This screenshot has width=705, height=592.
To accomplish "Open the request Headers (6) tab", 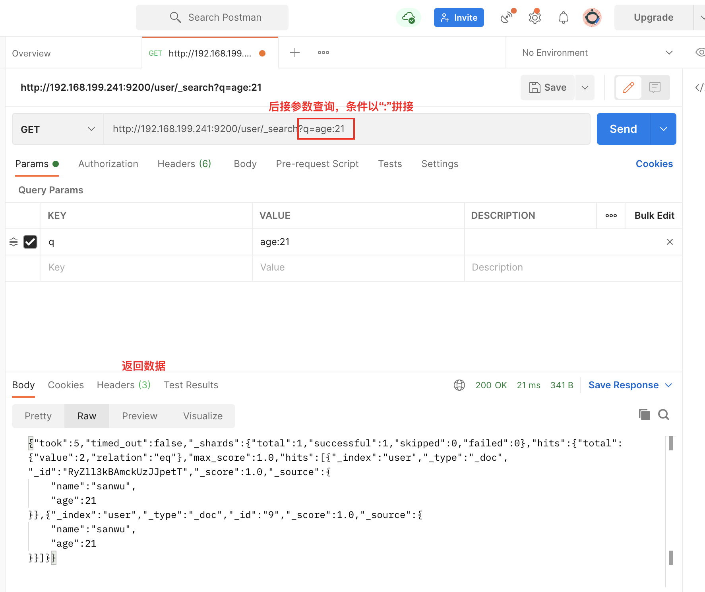I will [x=184, y=164].
